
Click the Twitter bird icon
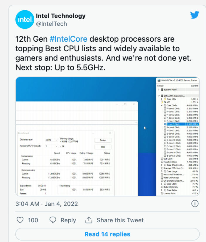195,15
